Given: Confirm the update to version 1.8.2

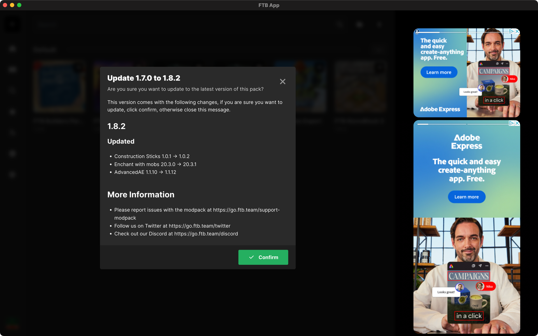Looking at the screenshot, I should pyautogui.click(x=263, y=257).
